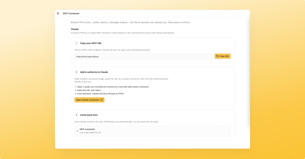This screenshot has height=159, width=305.
Task: Click 'Open Claude's connectors page' paragraph
Action: tap(121, 80)
